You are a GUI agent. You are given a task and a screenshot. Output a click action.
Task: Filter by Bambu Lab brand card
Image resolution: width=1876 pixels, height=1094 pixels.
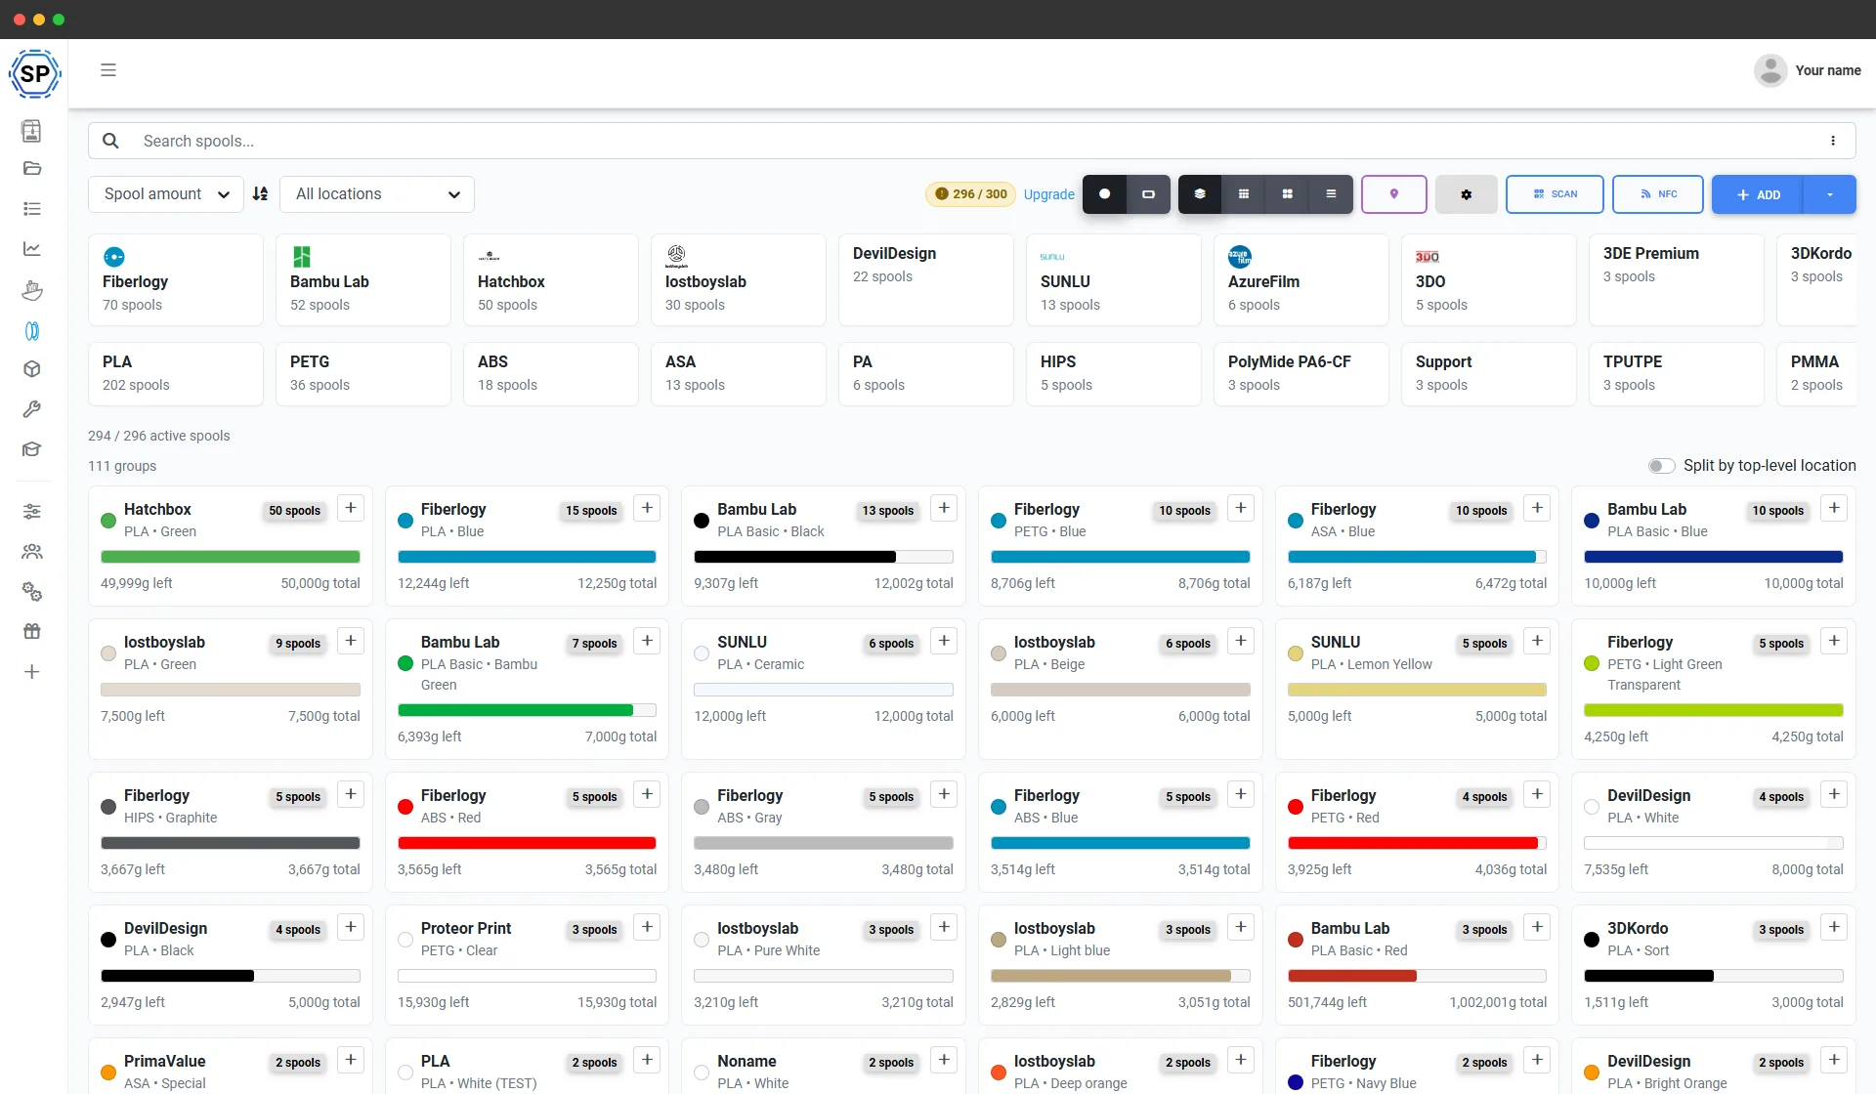(363, 279)
